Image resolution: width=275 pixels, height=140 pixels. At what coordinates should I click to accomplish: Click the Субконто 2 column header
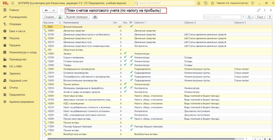(208, 23)
